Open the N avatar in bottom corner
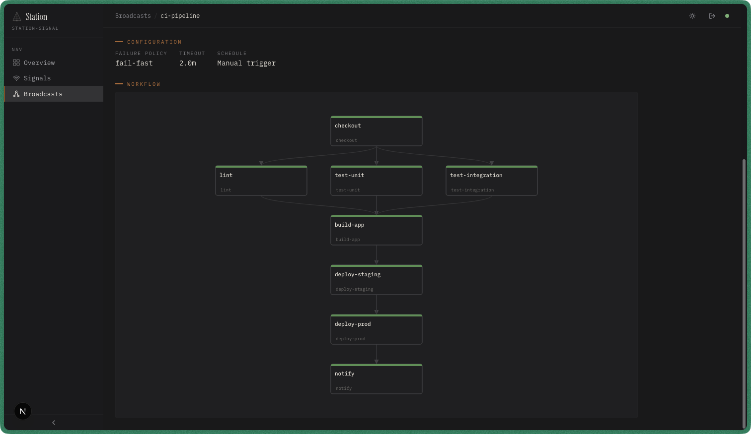751x434 pixels. pyautogui.click(x=22, y=411)
